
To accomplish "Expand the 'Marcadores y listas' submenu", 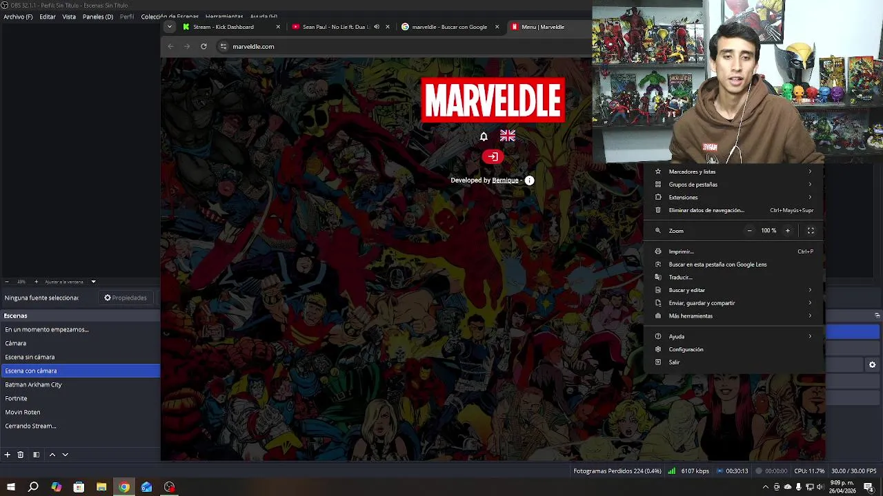I will coord(734,172).
